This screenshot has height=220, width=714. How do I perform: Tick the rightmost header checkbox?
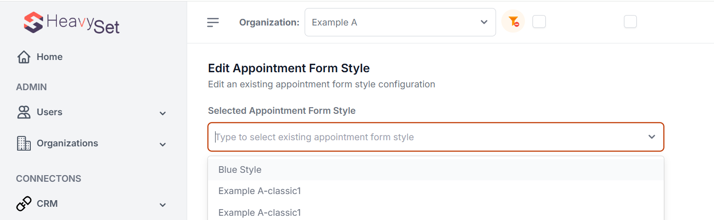pos(630,22)
